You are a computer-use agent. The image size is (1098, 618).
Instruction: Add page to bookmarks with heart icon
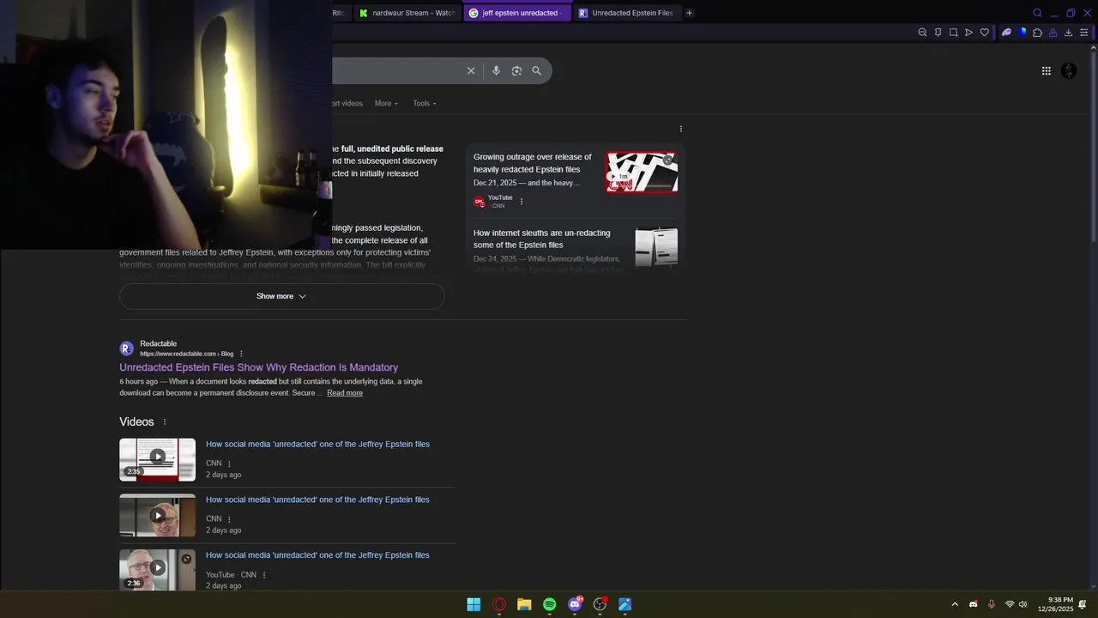(x=984, y=33)
